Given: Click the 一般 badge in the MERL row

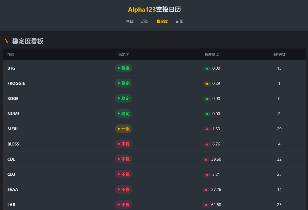Looking at the screenshot, I should pos(123,129).
